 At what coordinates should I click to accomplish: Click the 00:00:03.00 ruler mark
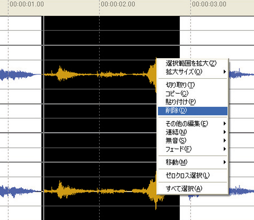[209, 4]
